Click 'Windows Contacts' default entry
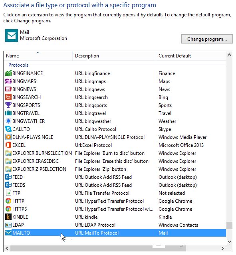The width and height of the screenshot is (236, 255). tap(178, 225)
